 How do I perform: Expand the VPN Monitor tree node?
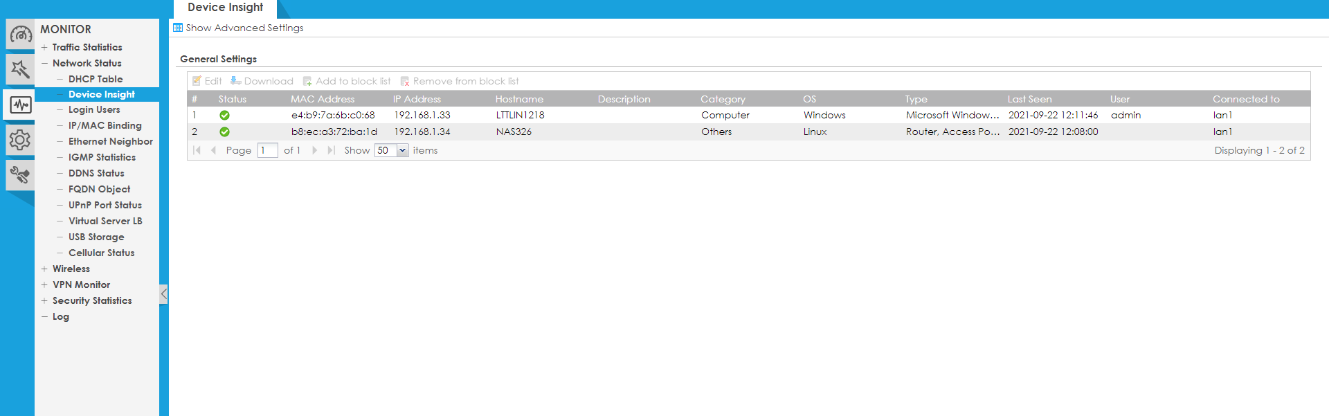coord(44,284)
